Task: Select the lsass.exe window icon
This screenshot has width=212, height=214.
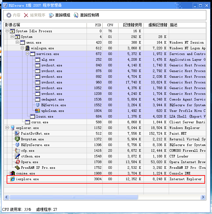Action: 33,116
